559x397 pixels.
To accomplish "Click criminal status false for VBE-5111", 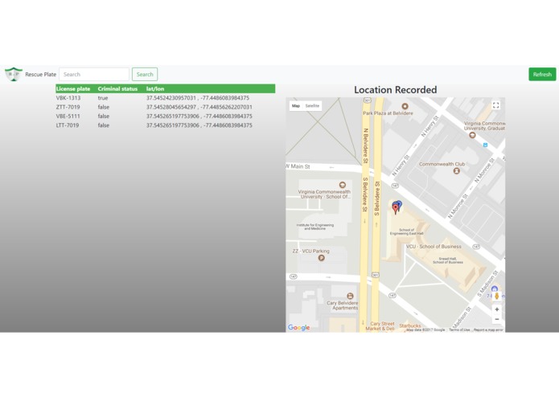I will tap(104, 116).
